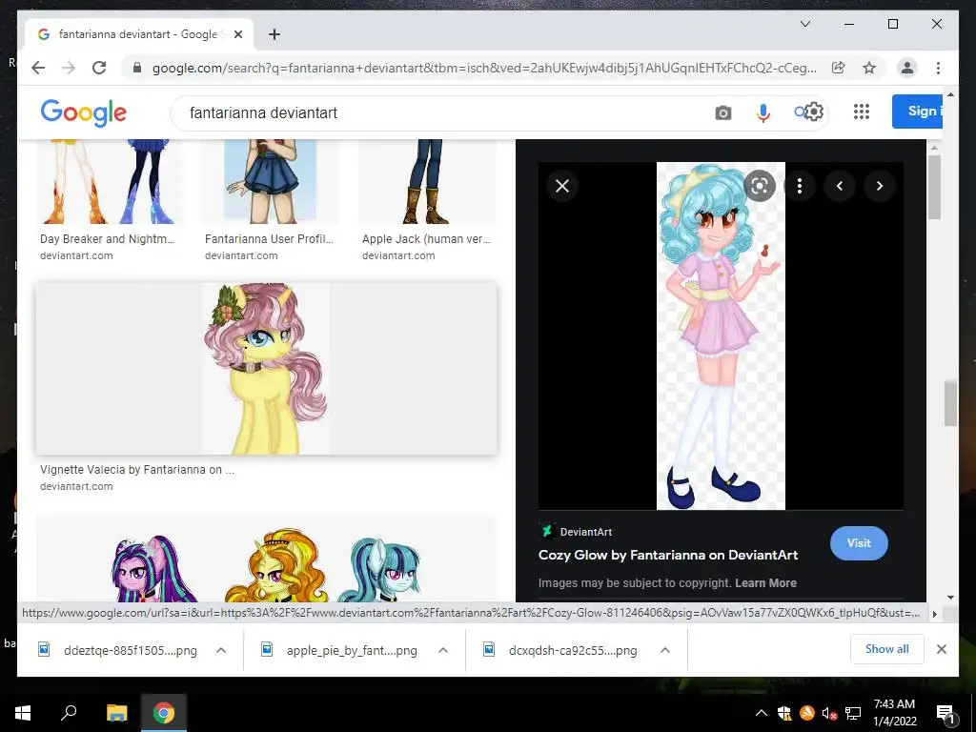The height and width of the screenshot is (732, 976).
Task: Share this page from the address bar
Action: (x=839, y=68)
